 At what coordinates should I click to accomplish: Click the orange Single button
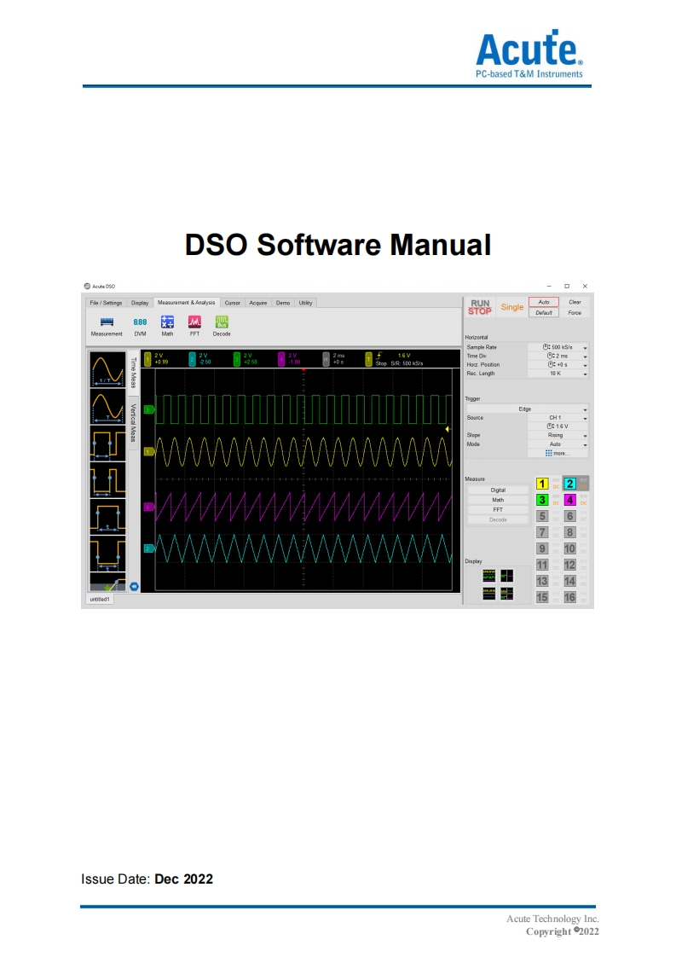point(512,307)
